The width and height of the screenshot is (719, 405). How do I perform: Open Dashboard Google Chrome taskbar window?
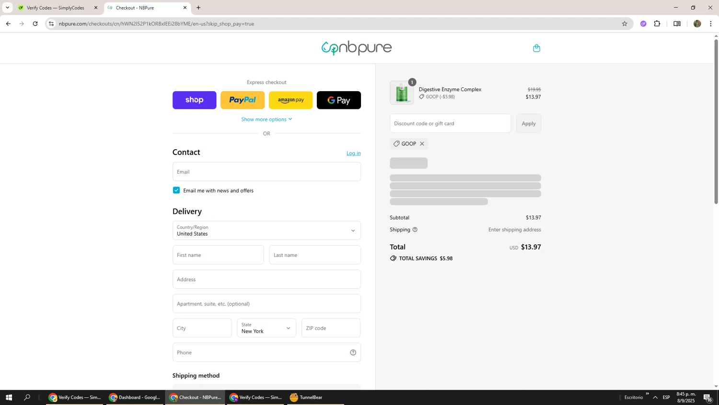tap(135, 397)
